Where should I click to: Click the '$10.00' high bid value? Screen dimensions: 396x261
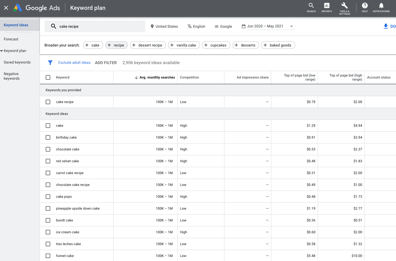click(357, 256)
